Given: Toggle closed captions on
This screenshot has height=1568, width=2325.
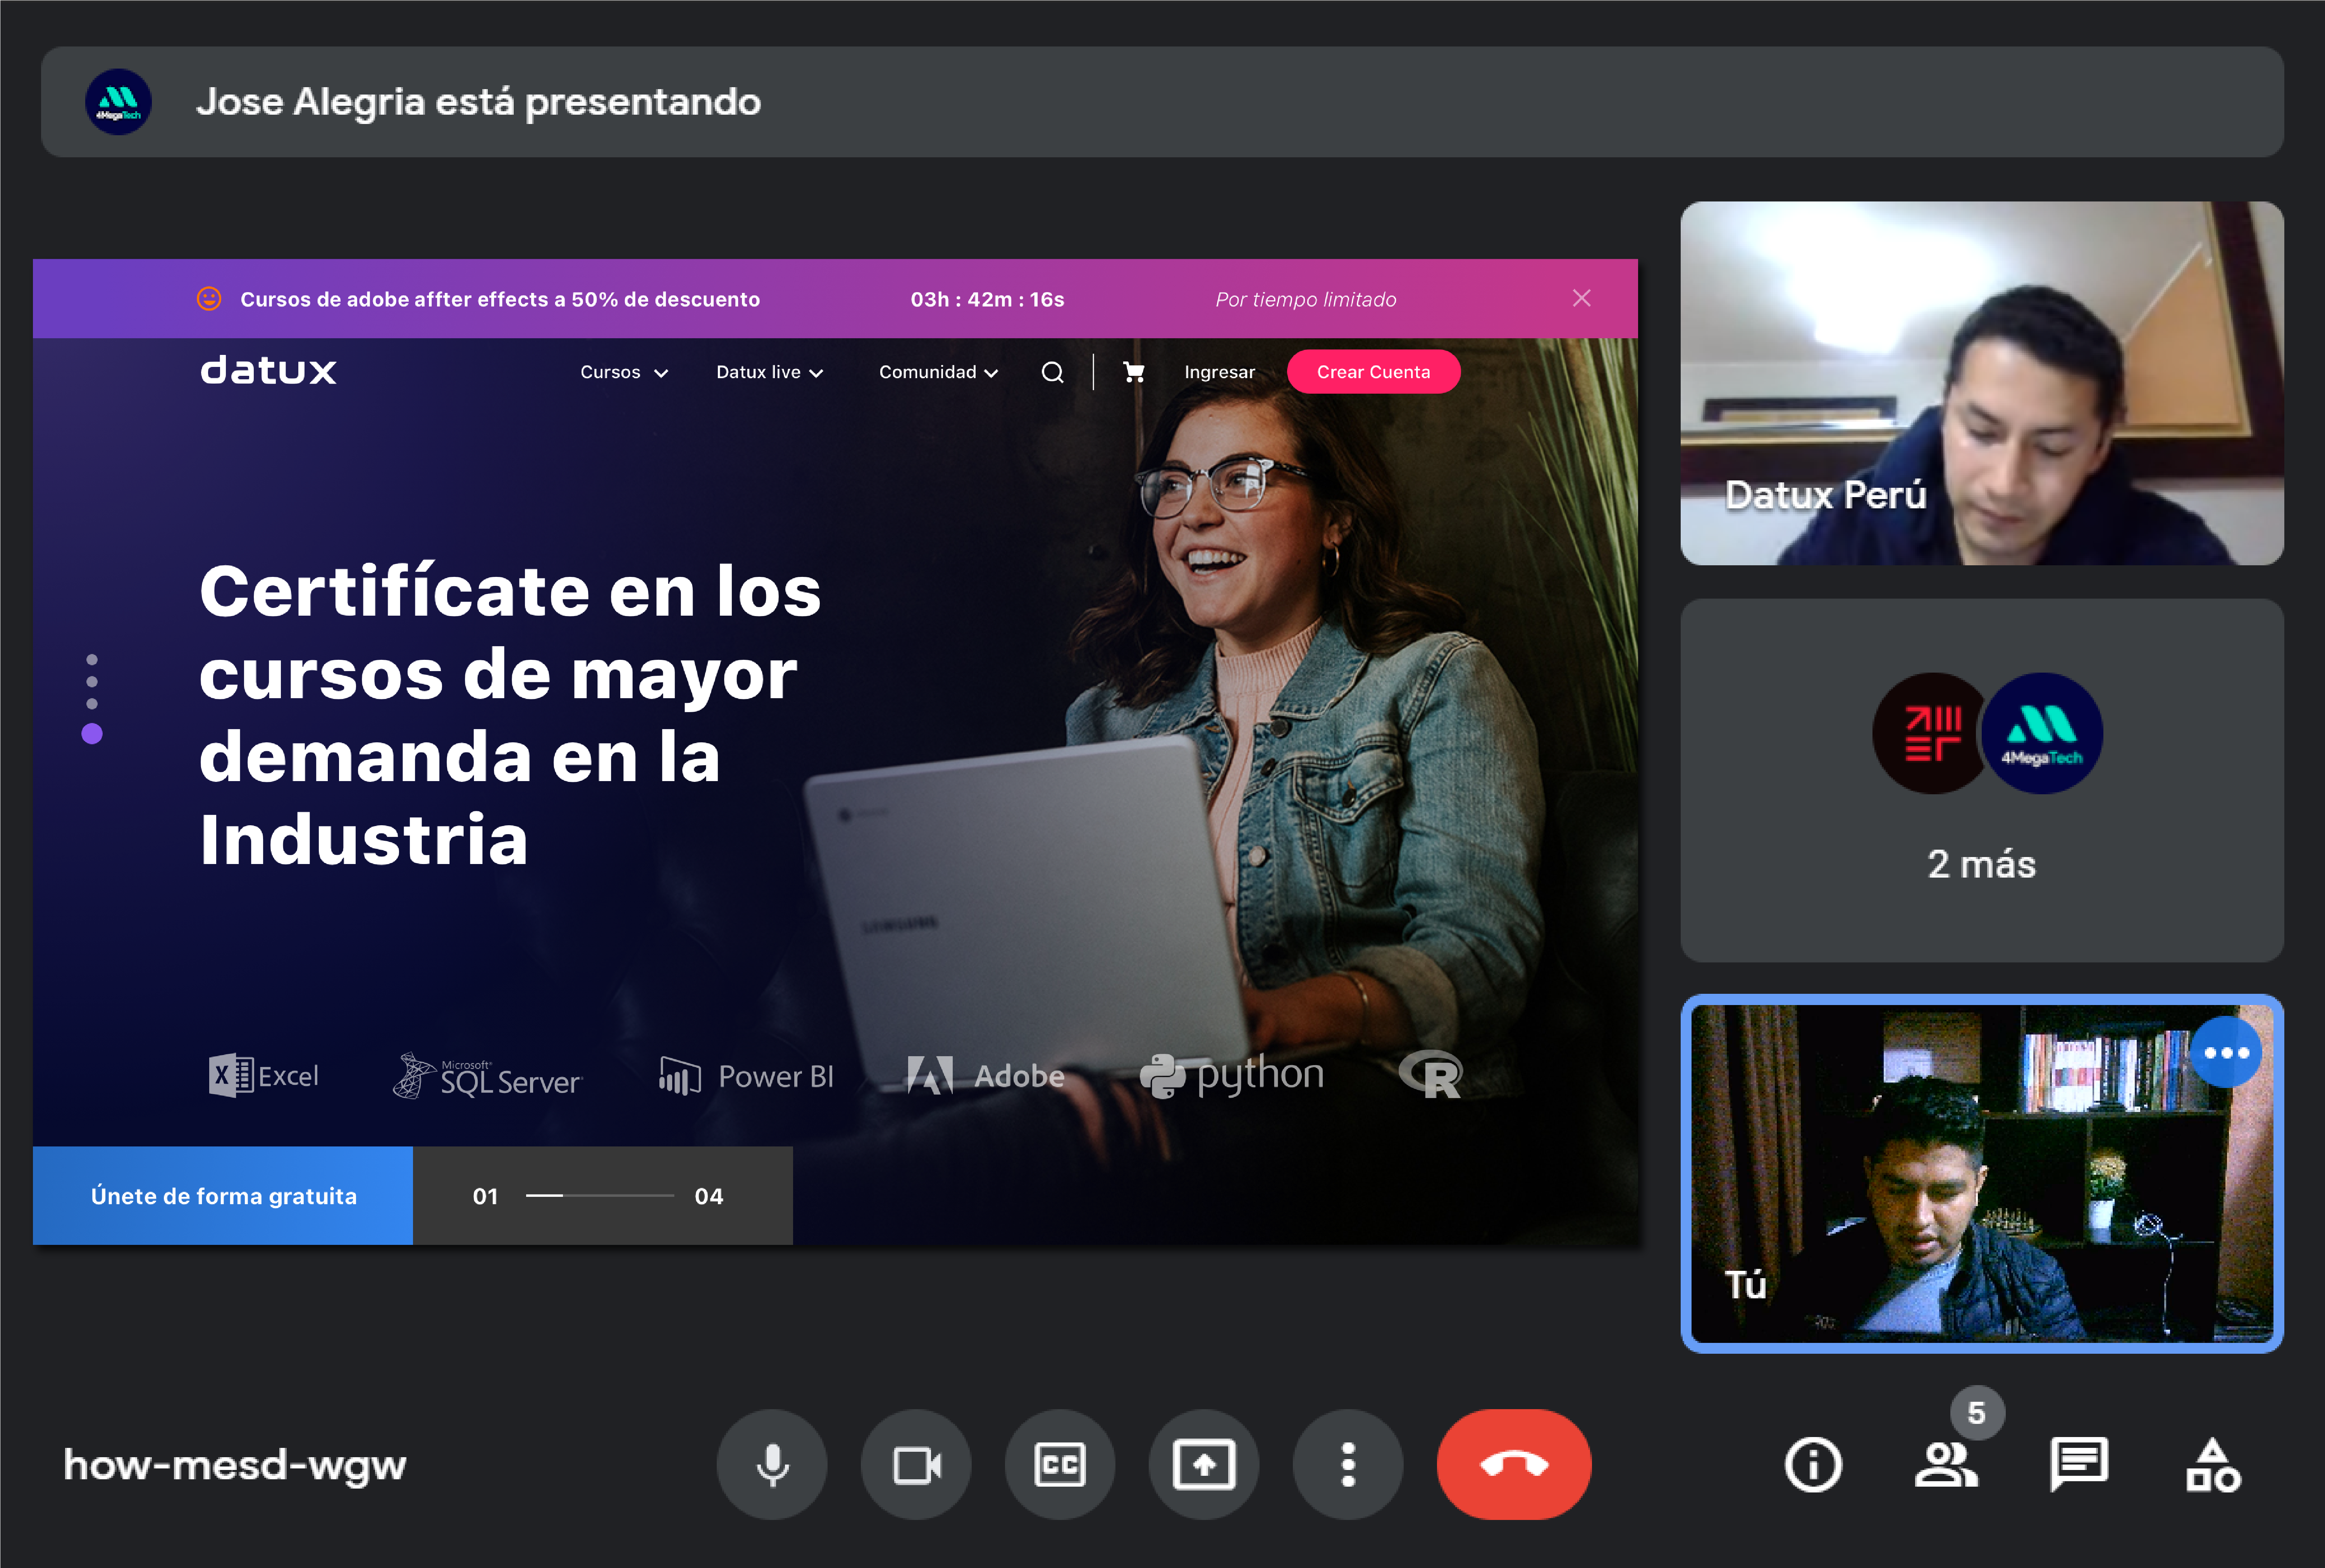Looking at the screenshot, I should click(1060, 1465).
